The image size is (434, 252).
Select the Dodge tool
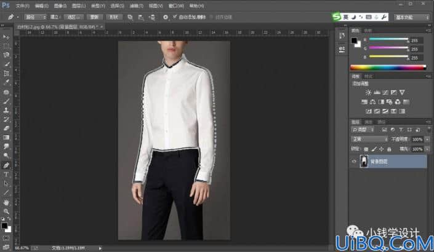coord(6,156)
